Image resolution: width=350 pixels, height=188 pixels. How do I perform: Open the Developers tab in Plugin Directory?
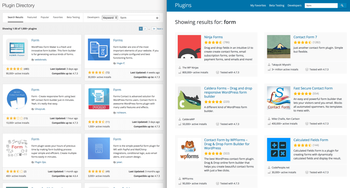click(93, 17)
